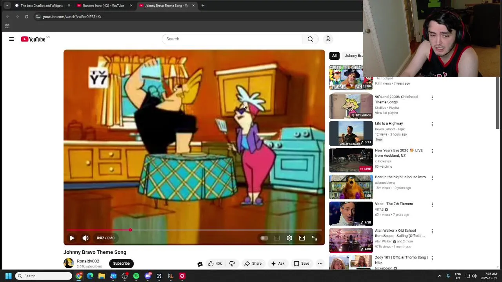Click the Windows taskbar search box
Viewport: 502px width, 282px height.
tap(44, 276)
